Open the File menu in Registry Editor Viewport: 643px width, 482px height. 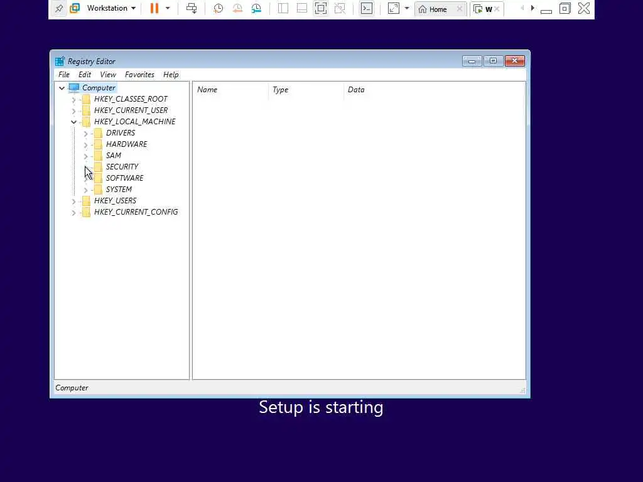tap(64, 75)
